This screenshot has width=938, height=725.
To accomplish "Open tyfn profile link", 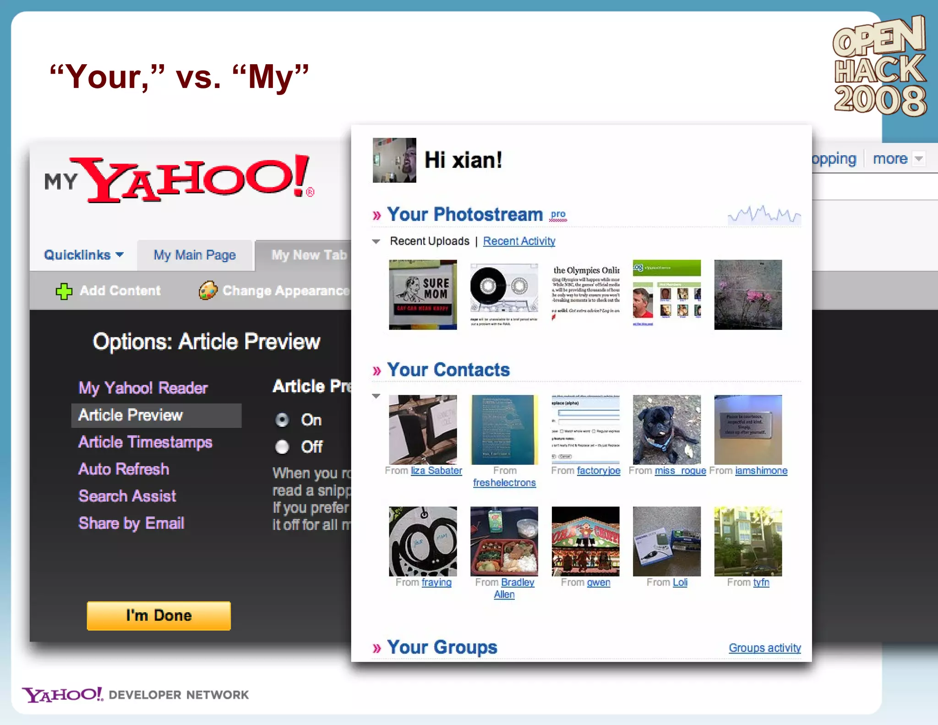I will click(x=761, y=582).
